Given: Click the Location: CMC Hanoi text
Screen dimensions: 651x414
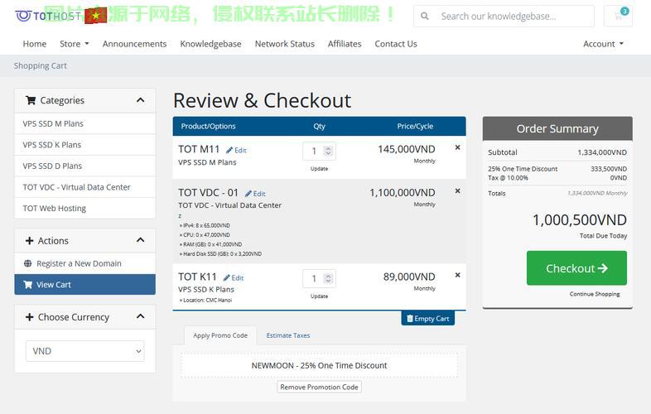Looking at the screenshot, I should pos(206,301).
